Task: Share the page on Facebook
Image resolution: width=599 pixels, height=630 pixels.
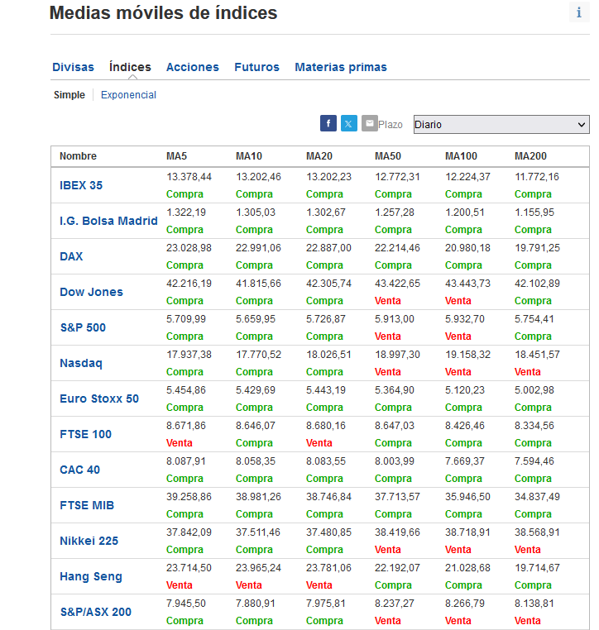Action: (328, 123)
